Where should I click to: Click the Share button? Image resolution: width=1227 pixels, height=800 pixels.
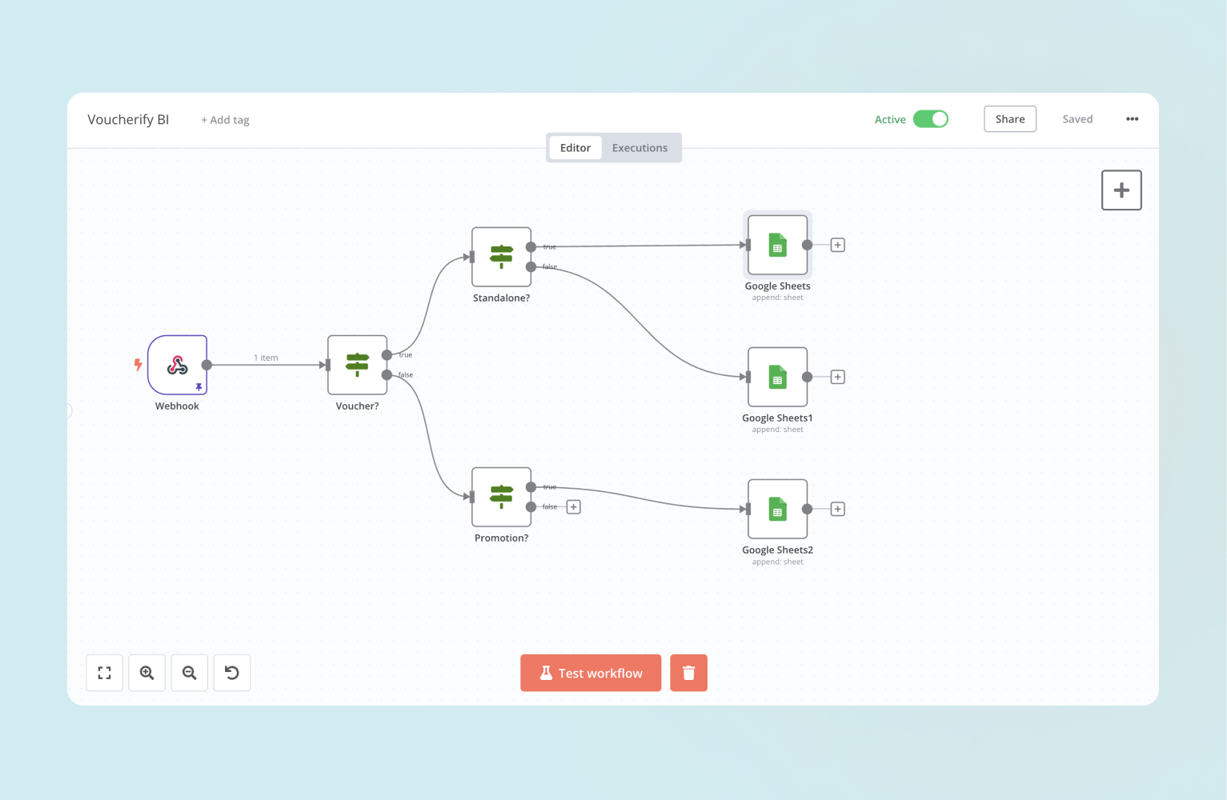[x=1009, y=118]
